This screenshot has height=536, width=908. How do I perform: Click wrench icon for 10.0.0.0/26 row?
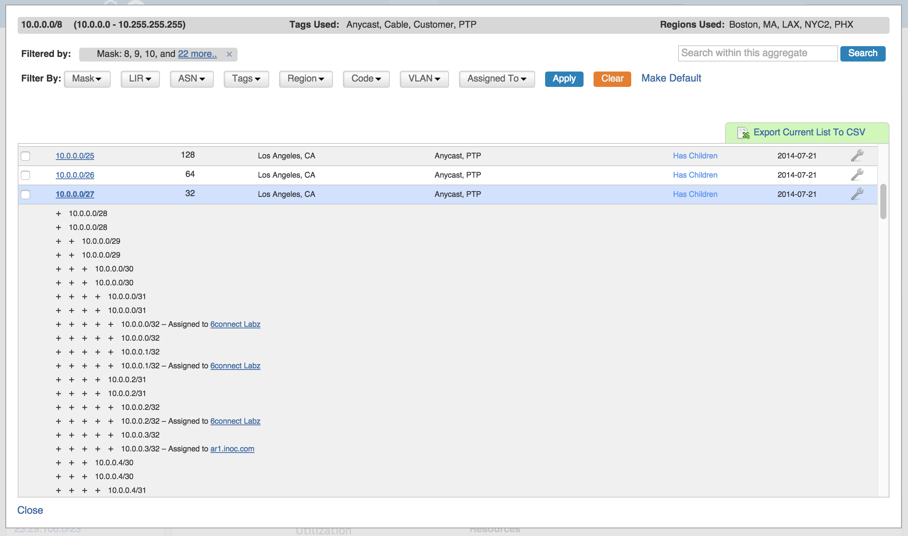pyautogui.click(x=857, y=175)
